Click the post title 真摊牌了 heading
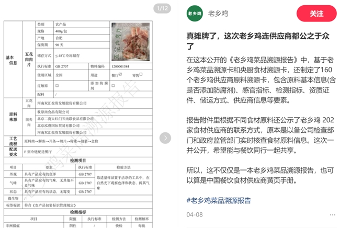340x228 pixels. click(258, 41)
